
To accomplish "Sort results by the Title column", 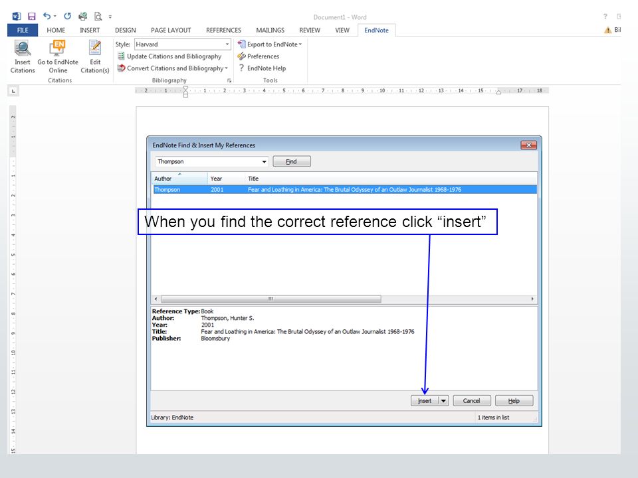I will [391, 179].
